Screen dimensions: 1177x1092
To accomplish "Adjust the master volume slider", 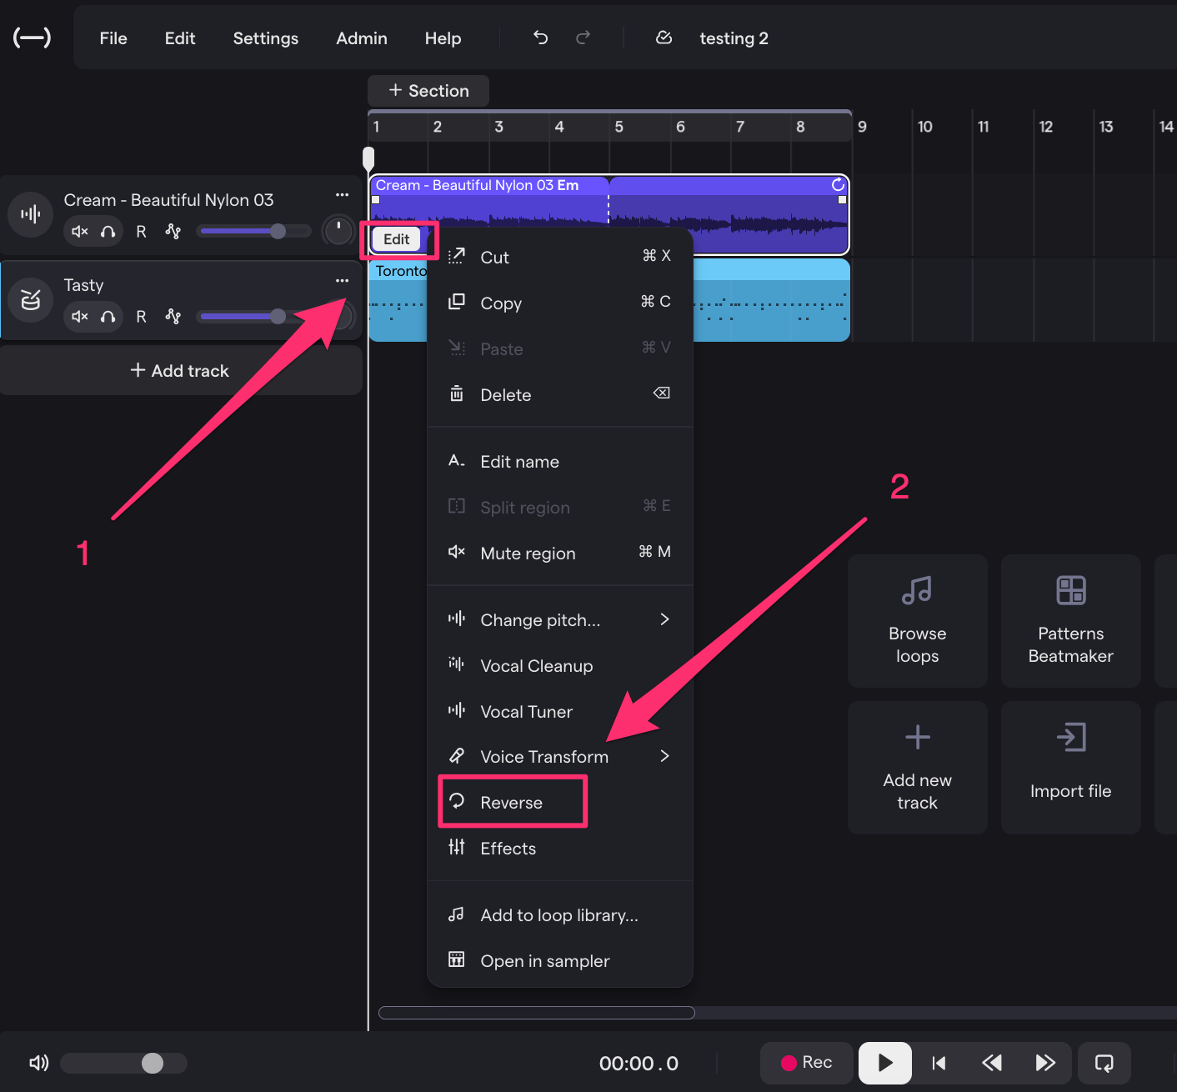I will point(152,1063).
